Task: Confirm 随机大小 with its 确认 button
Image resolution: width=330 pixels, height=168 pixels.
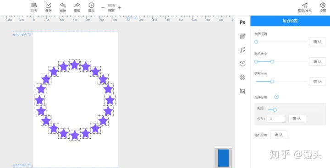Action: pos(317,62)
